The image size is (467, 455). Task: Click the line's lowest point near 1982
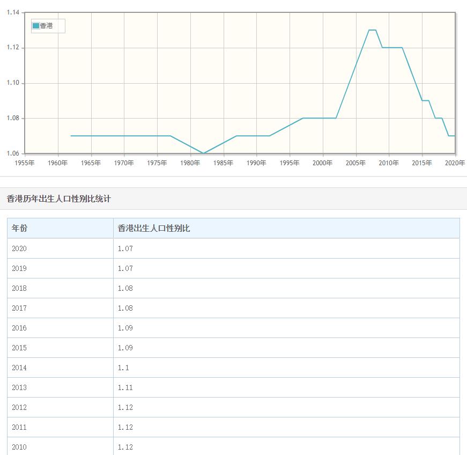pos(203,153)
